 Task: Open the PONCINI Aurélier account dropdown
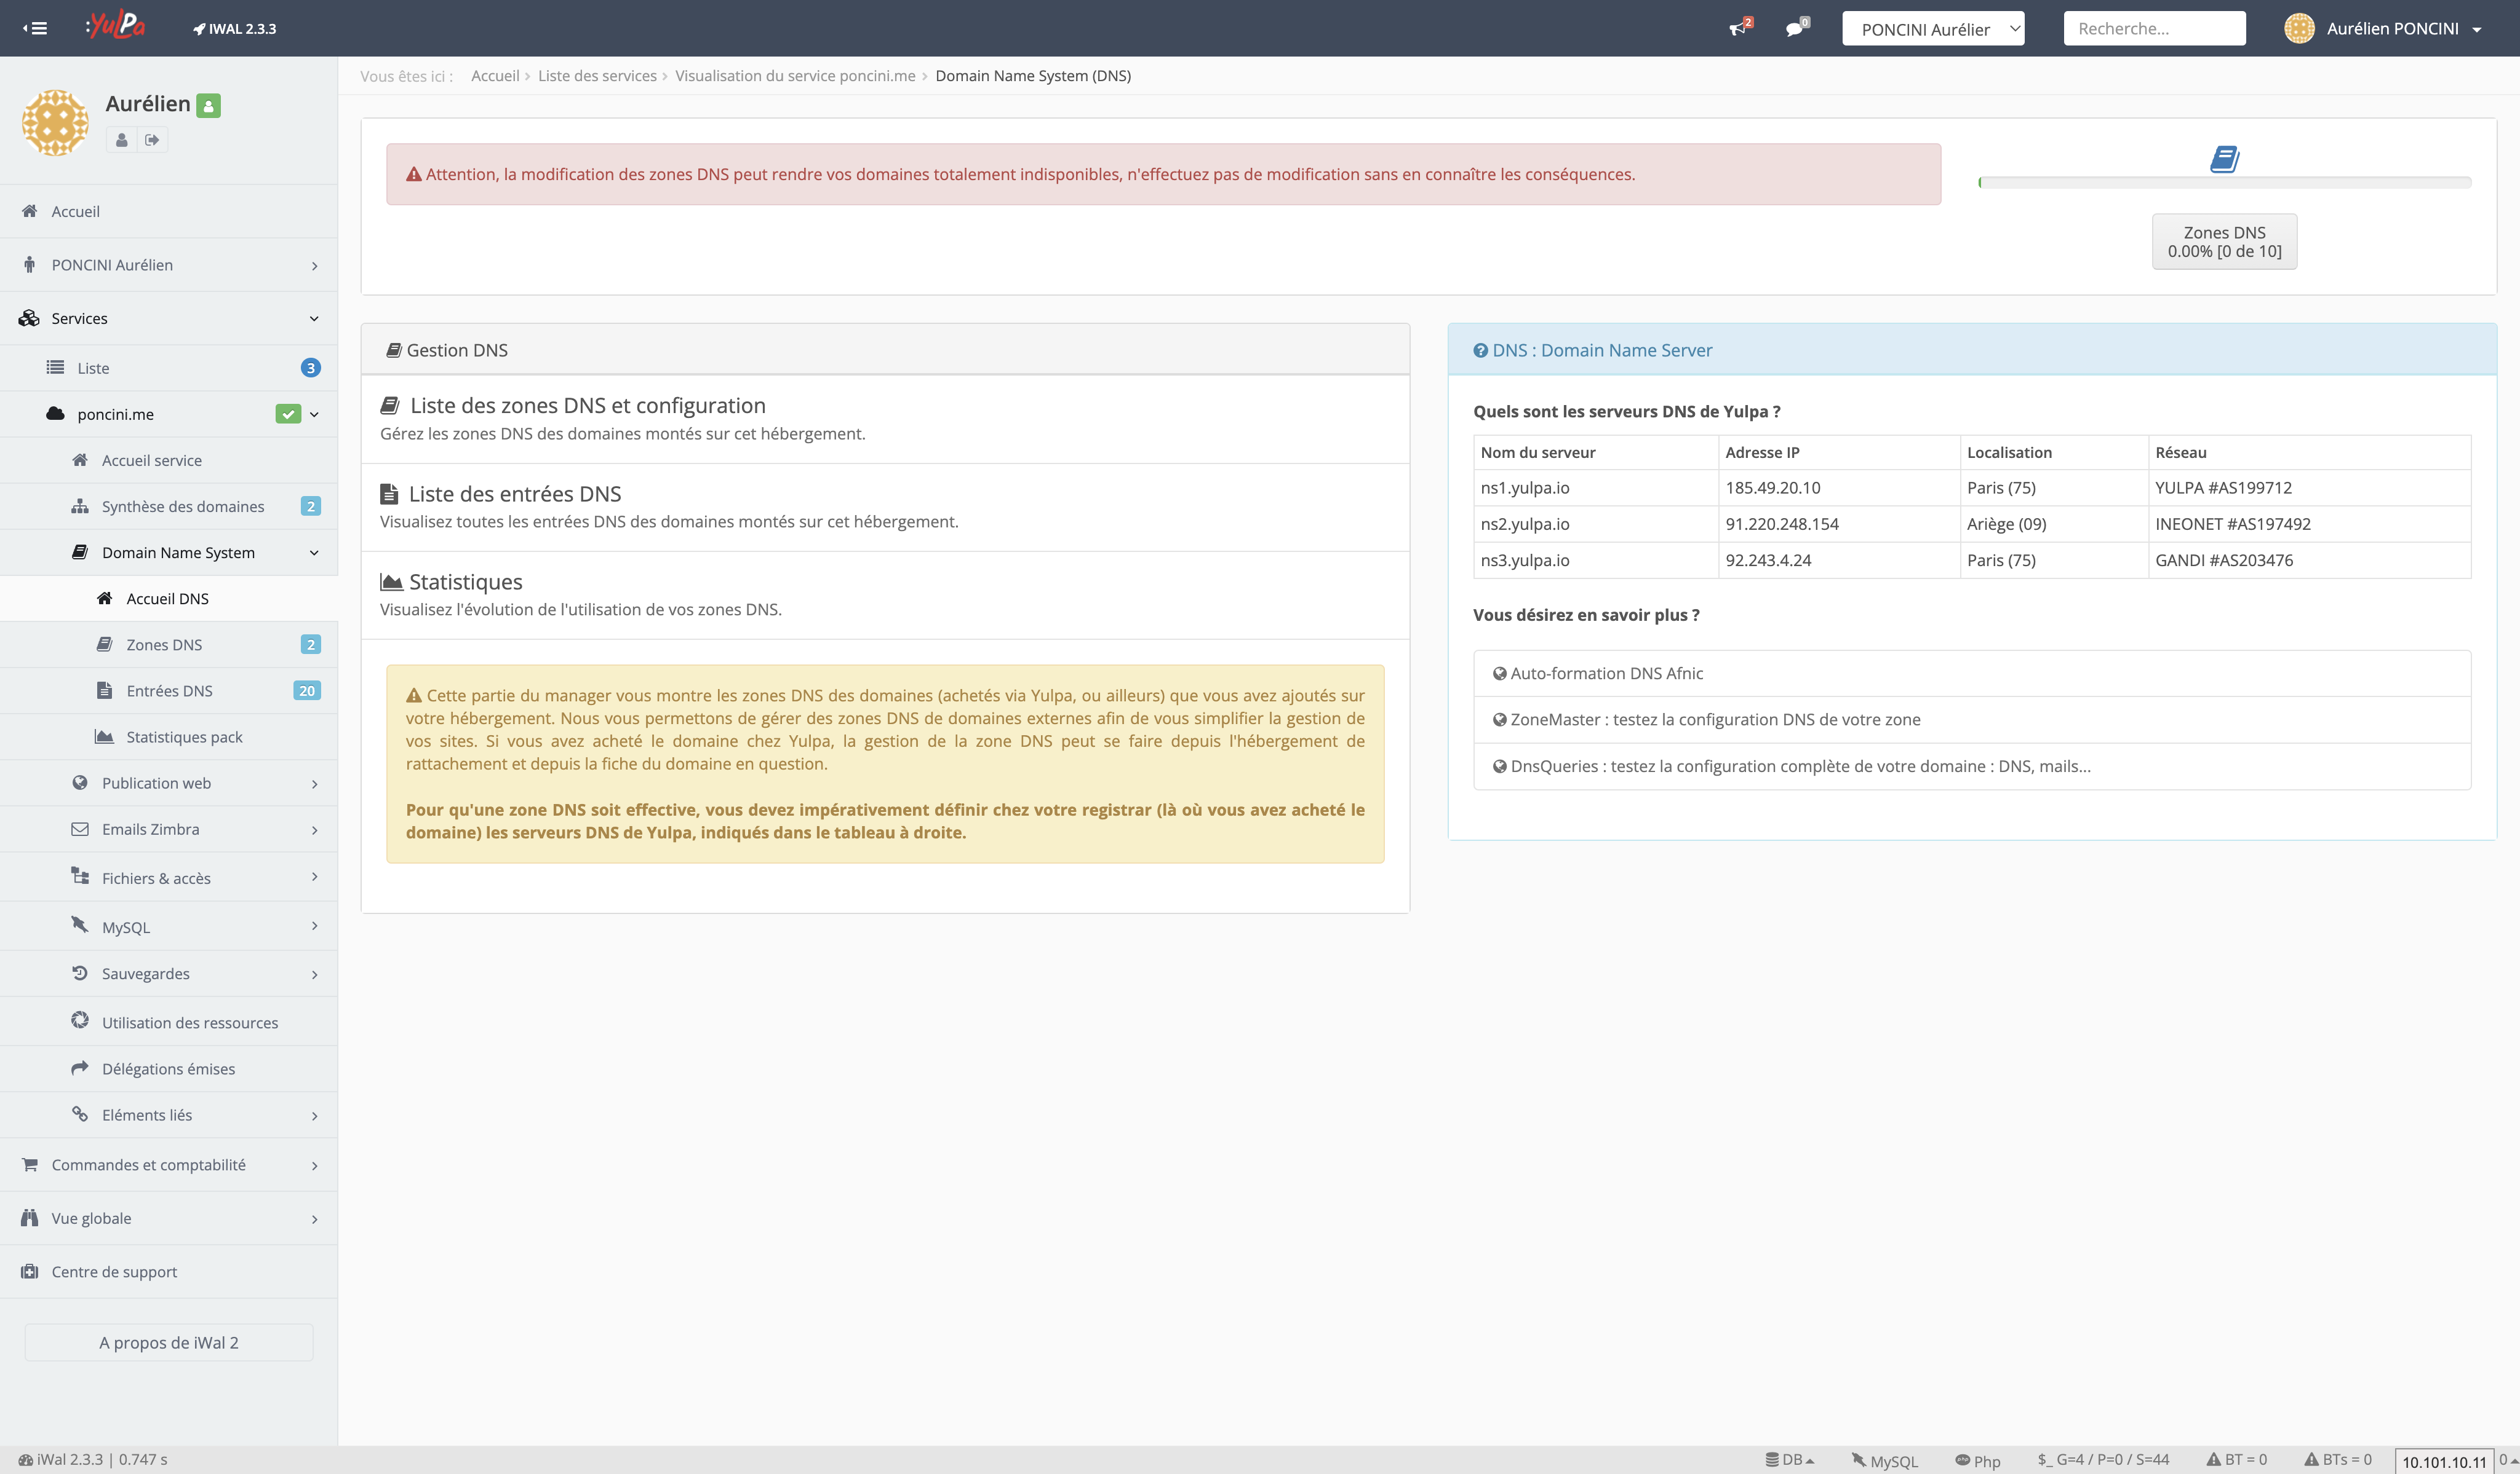(1933, 29)
